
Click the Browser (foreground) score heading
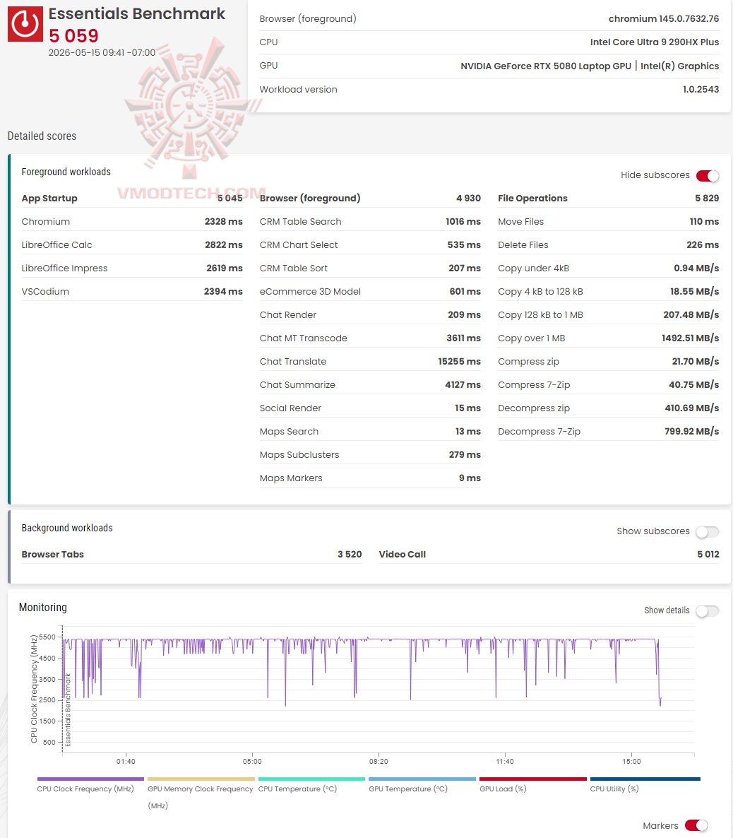[310, 199]
